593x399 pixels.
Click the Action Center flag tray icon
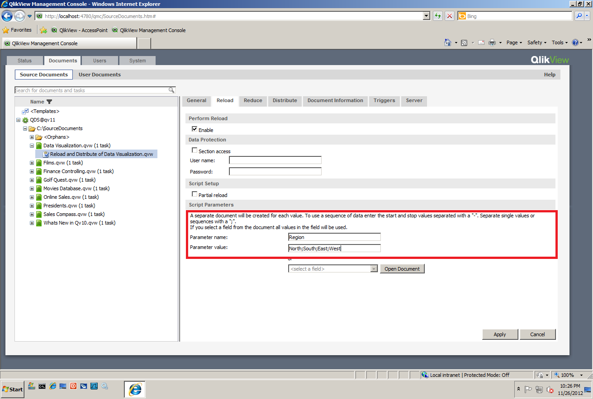[x=528, y=389]
